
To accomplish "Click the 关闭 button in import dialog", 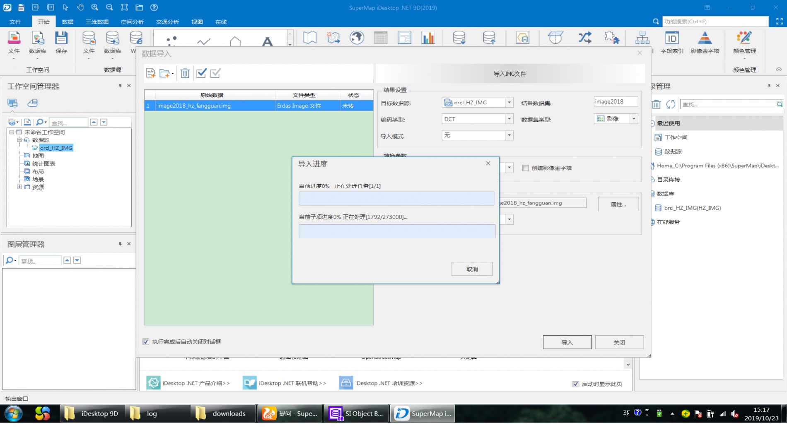I will tap(619, 342).
